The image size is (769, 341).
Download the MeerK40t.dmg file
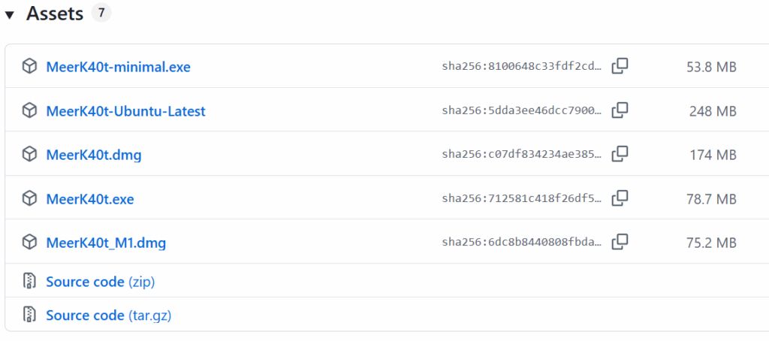point(94,155)
